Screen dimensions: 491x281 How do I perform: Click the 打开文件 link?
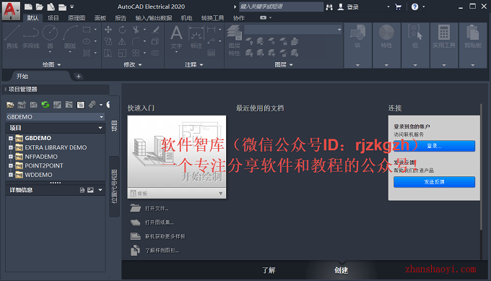tap(157, 208)
